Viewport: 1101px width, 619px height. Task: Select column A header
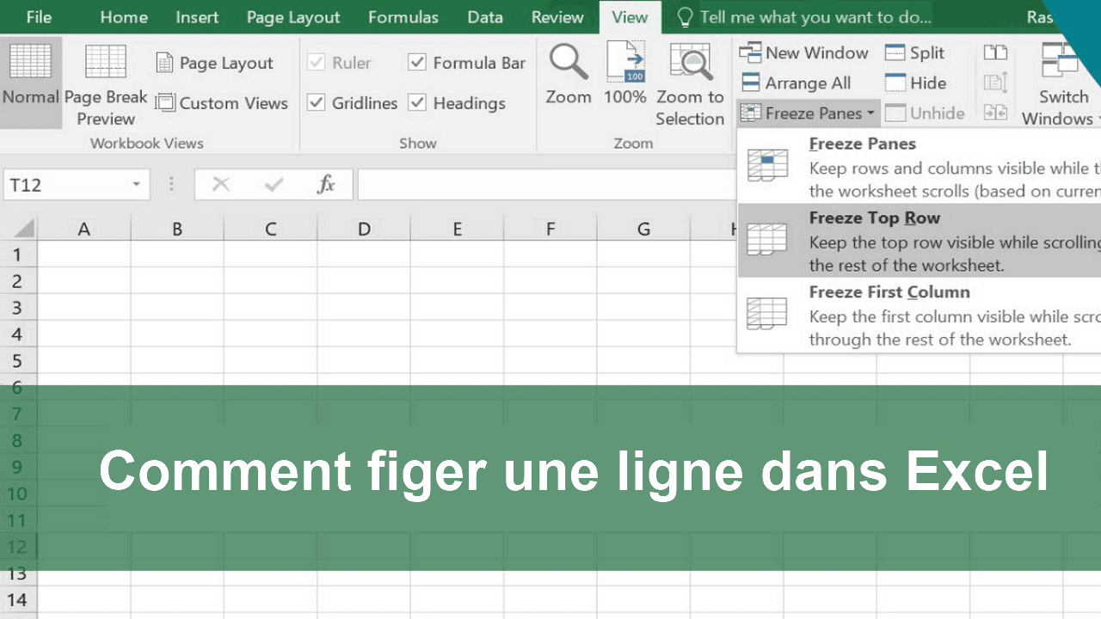coord(84,229)
